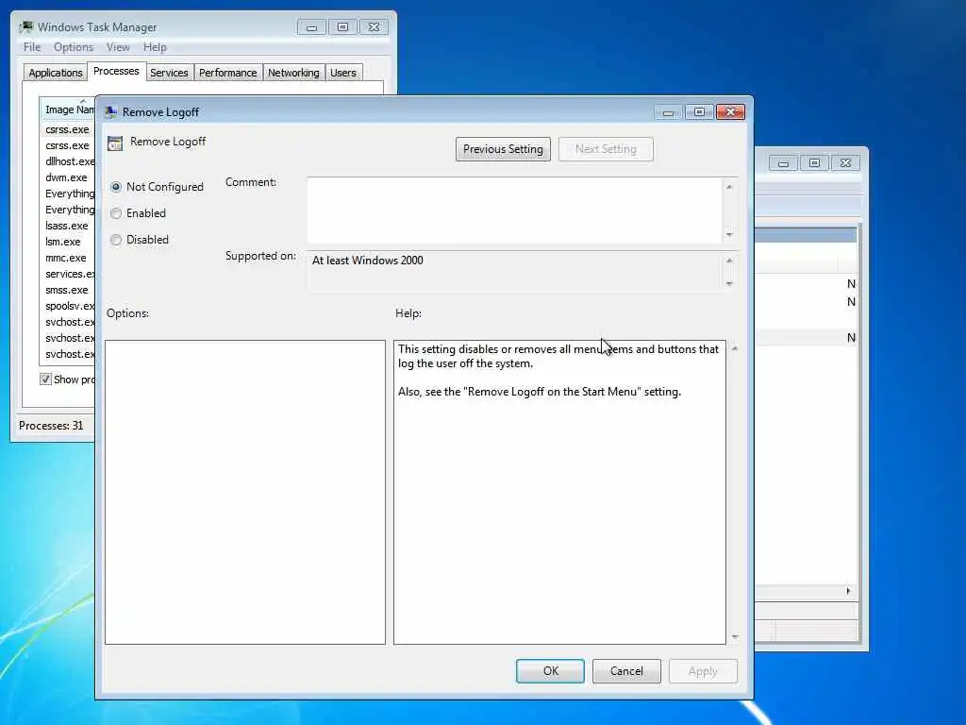Click the Remove Logoff title bar icon

point(111,111)
